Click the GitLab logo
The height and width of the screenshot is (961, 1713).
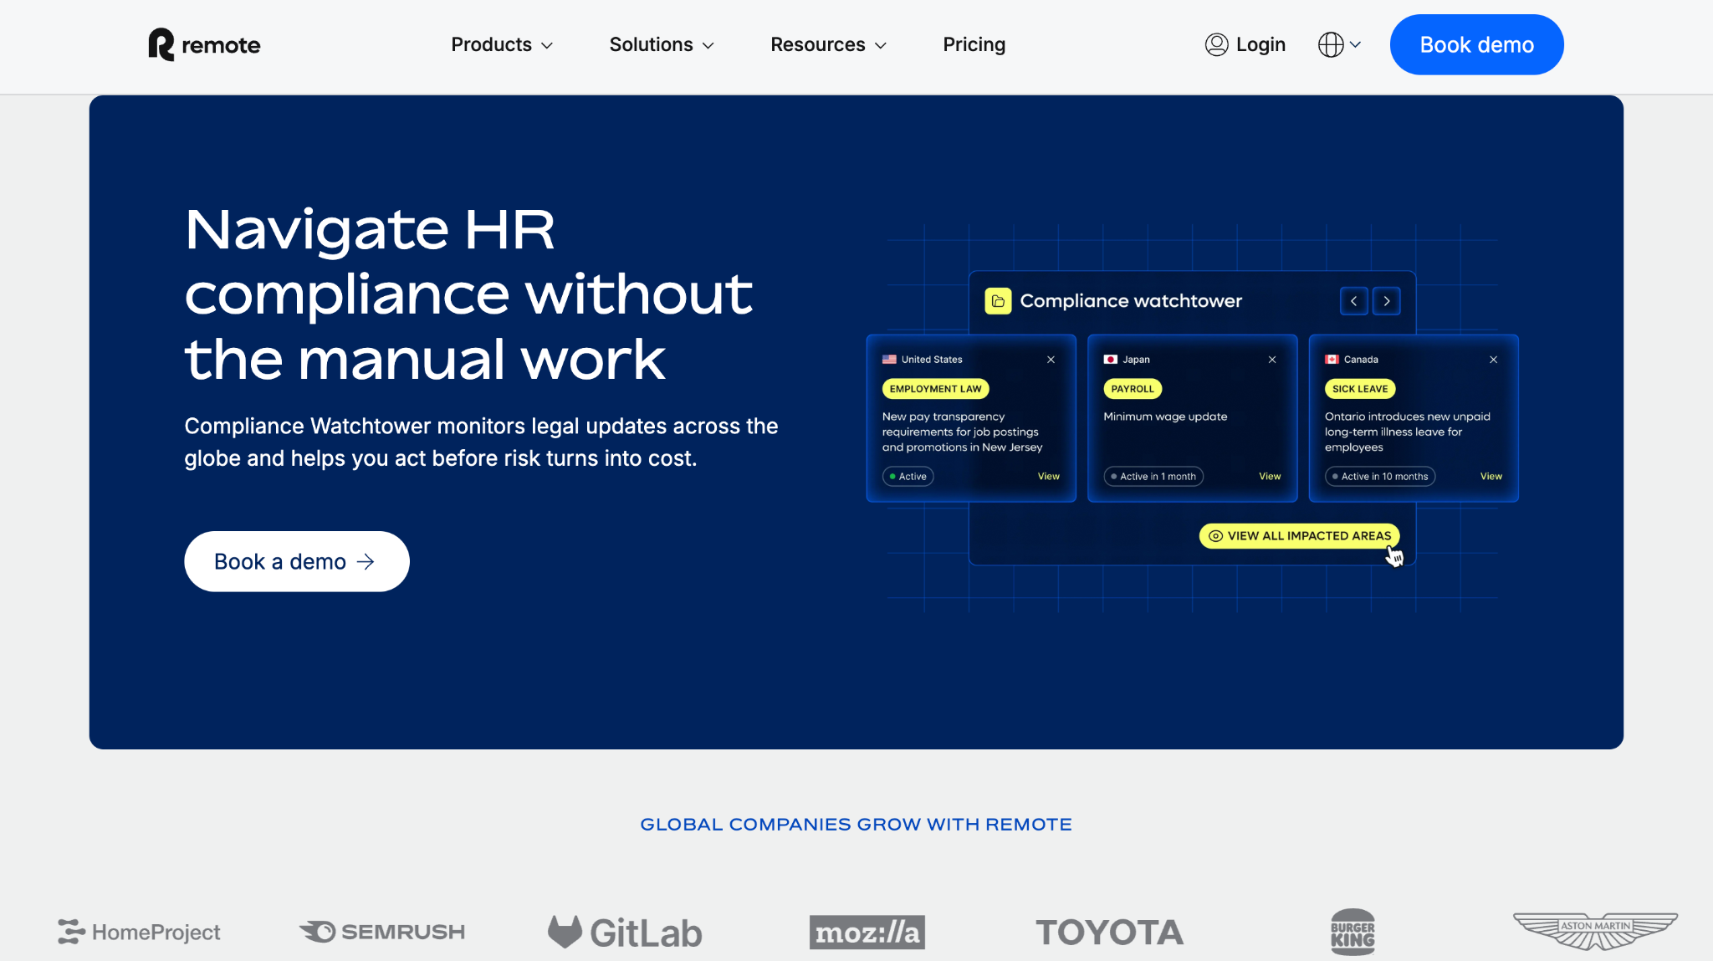[625, 932]
